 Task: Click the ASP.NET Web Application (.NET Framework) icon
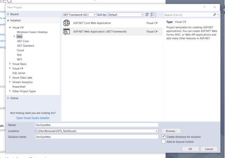point(66,31)
